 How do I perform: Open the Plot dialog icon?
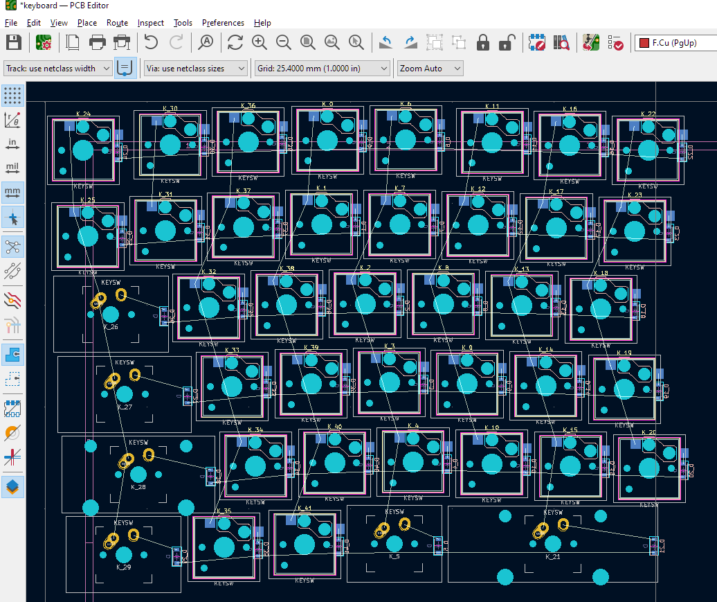click(122, 42)
